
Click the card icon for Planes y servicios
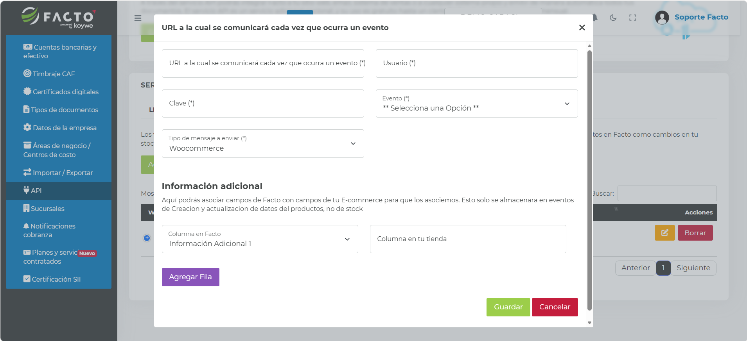(27, 252)
